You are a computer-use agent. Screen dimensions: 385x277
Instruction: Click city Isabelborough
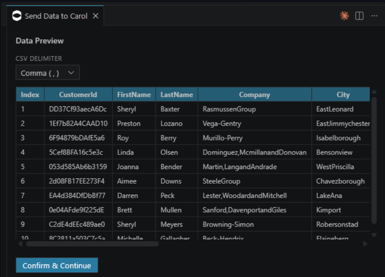338,138
